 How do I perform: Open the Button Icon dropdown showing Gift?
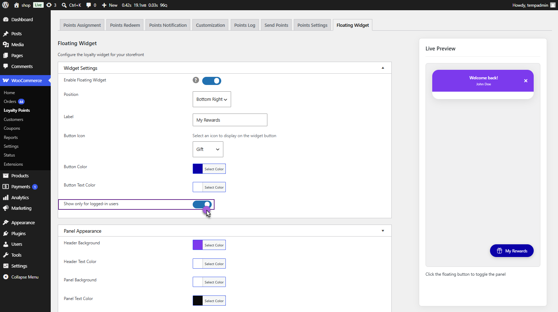click(x=208, y=149)
